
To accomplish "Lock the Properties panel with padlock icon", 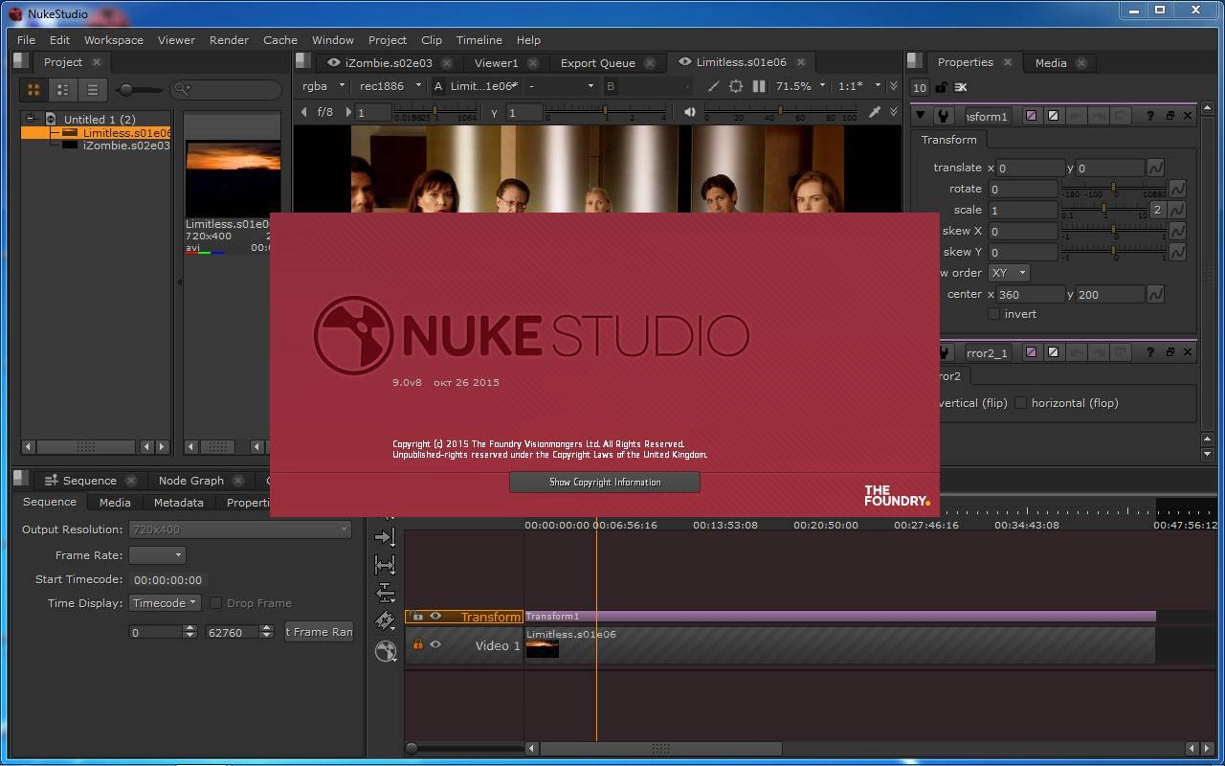I will coord(942,87).
